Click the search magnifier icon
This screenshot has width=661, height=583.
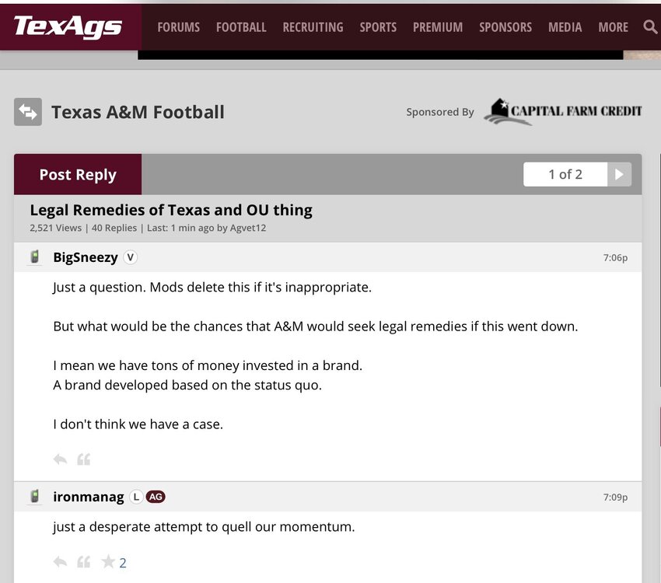[650, 27]
